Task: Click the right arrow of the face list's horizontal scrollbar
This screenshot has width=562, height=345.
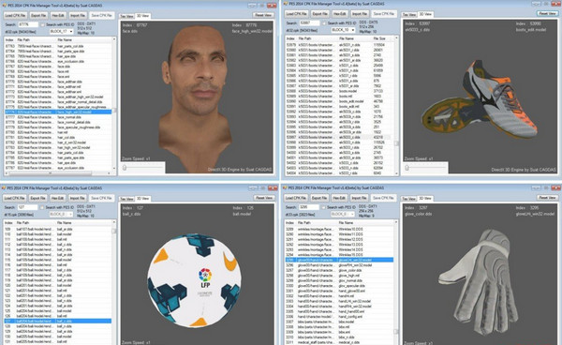Action: (x=110, y=173)
